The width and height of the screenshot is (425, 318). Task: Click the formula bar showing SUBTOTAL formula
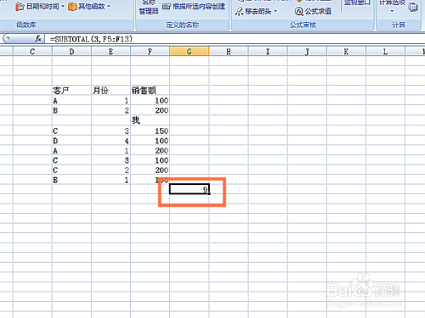[x=235, y=39]
